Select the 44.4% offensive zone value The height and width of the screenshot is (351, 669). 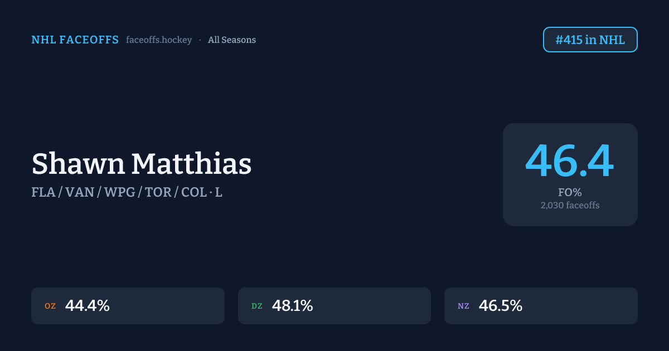click(x=88, y=306)
